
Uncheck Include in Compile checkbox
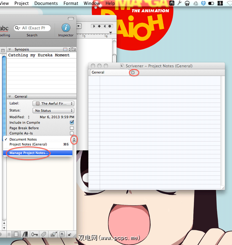(72, 122)
